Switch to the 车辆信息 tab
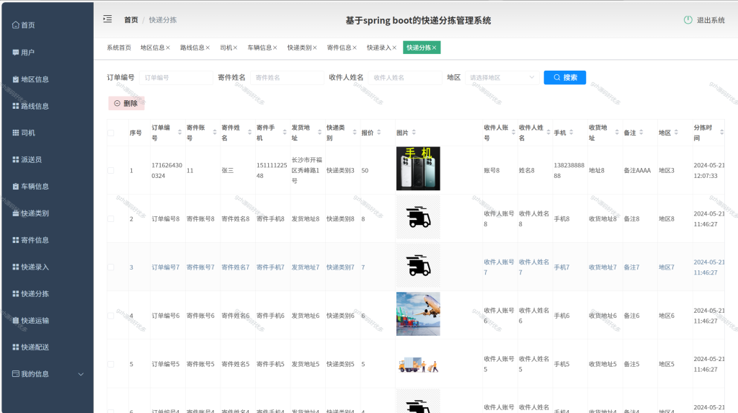Screen dimensions: 738x413 (x=259, y=48)
